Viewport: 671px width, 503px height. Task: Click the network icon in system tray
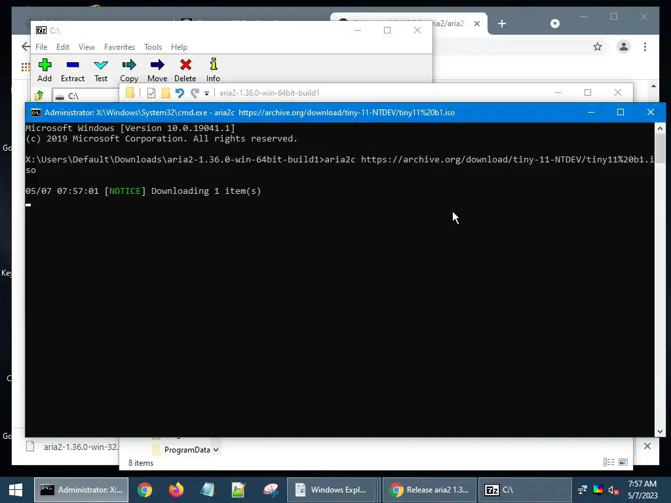pyautogui.click(x=583, y=490)
